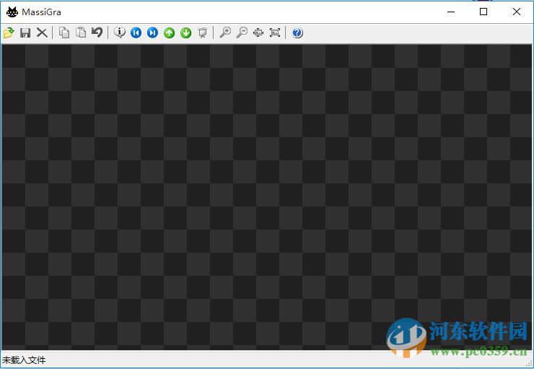Go to previous image with green up arrow
The image size is (534, 369).
(x=170, y=32)
